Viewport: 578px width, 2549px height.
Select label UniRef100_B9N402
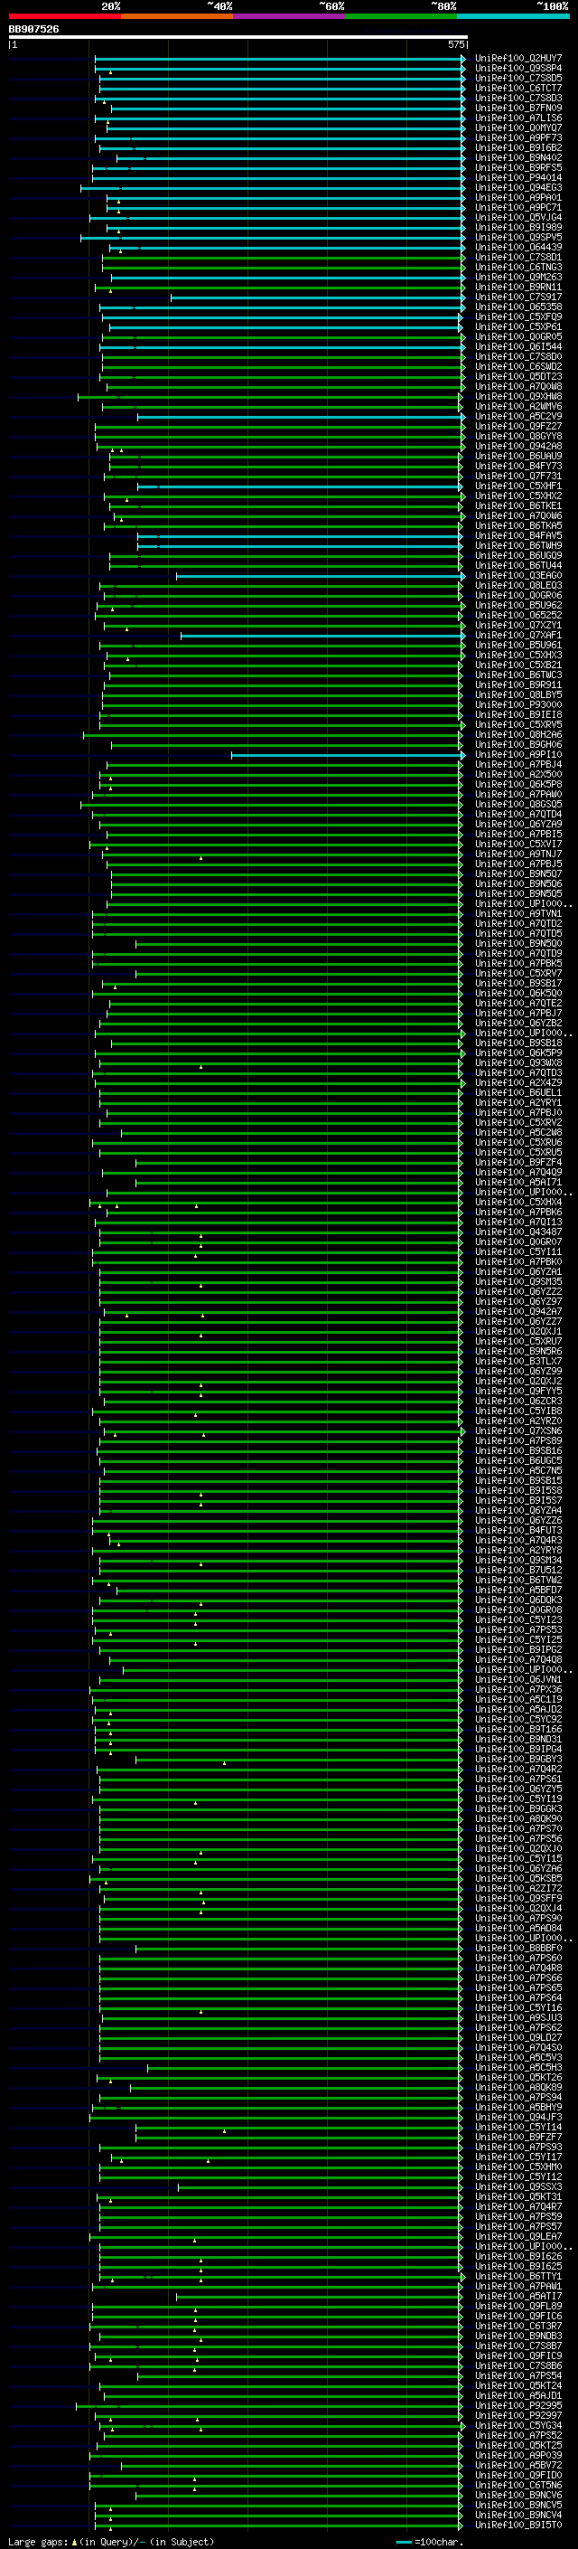(517, 157)
